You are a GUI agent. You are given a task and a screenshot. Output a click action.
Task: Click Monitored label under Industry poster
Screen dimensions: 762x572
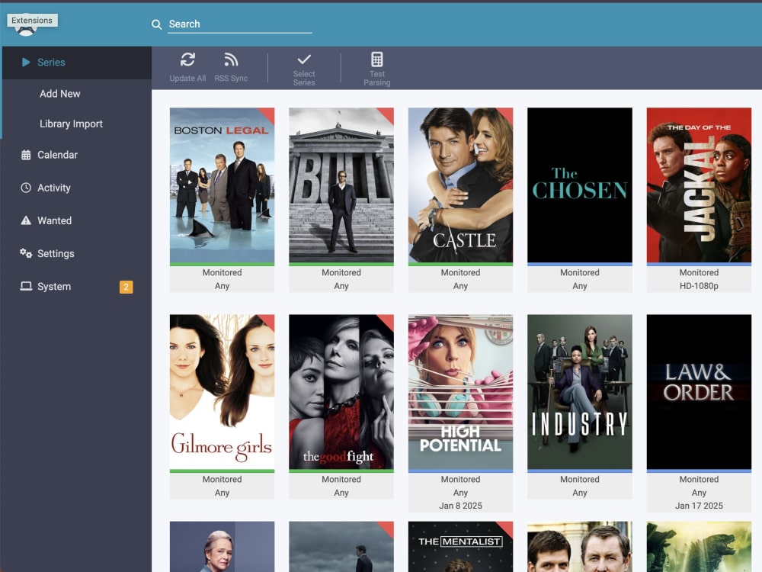click(x=580, y=480)
